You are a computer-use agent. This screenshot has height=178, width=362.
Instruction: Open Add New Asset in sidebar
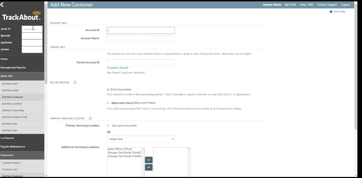click(22, 90)
